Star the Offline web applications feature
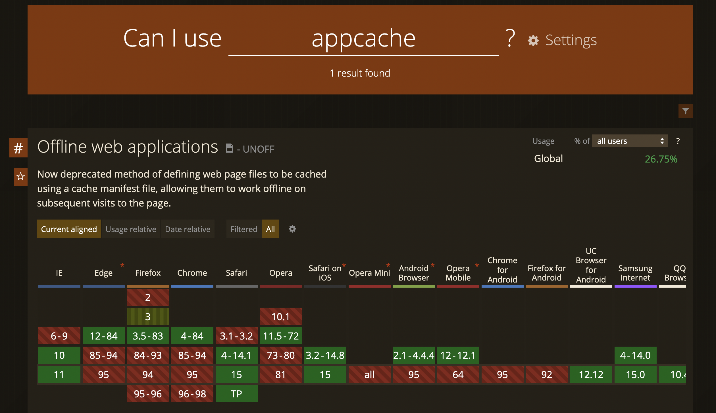This screenshot has width=716, height=413. pos(20,176)
